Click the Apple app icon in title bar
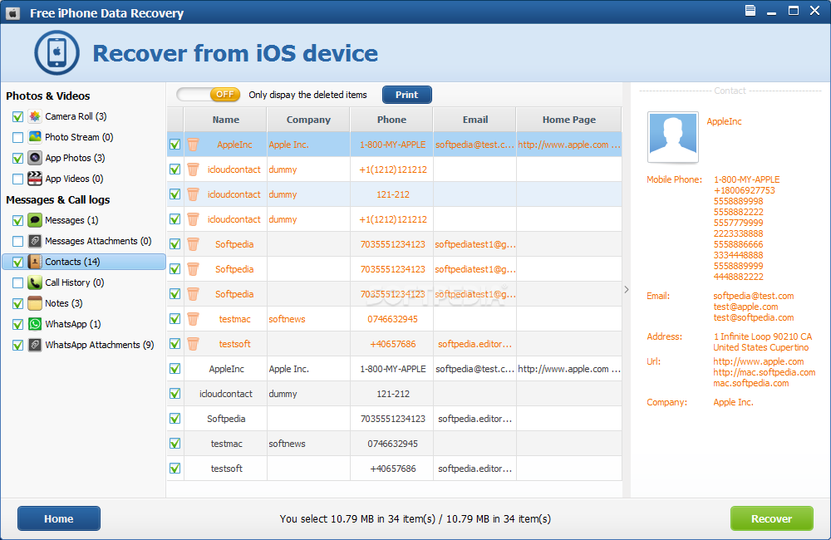This screenshot has width=831, height=540. tap(12, 12)
